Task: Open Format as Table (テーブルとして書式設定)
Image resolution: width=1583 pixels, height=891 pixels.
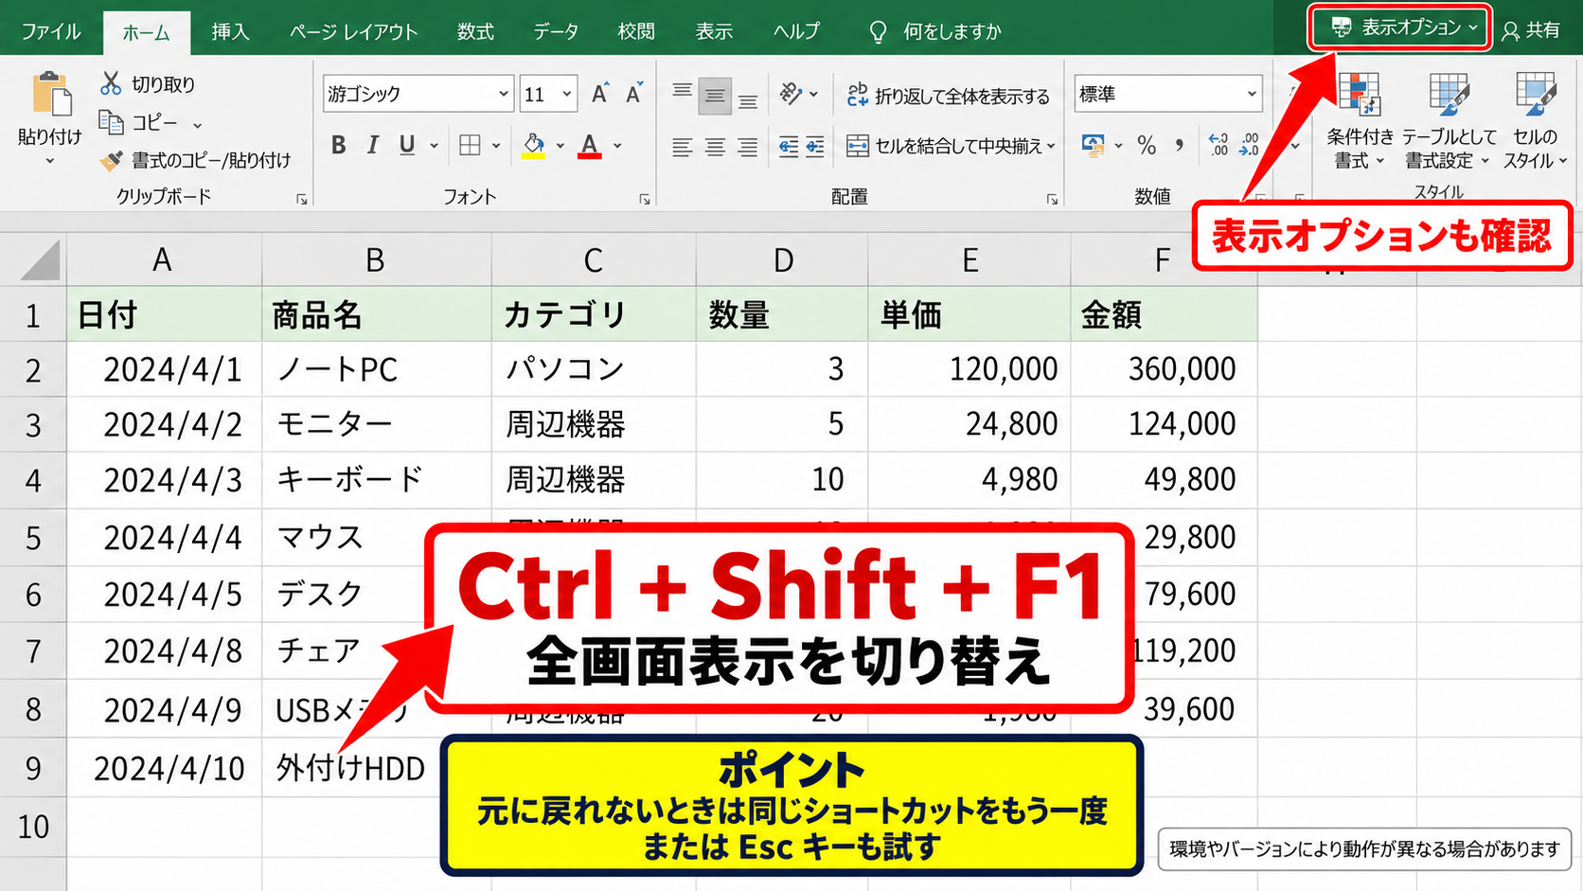Action: 1449,121
